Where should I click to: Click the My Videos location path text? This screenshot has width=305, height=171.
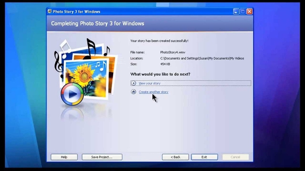pyautogui.click(x=202, y=59)
